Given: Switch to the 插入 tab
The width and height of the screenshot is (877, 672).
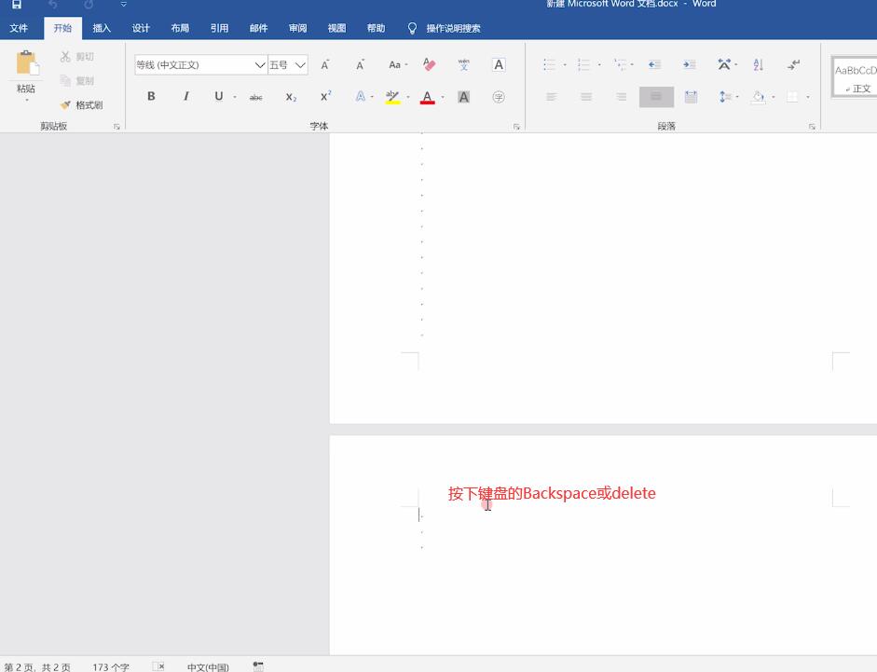Looking at the screenshot, I should 102,28.
